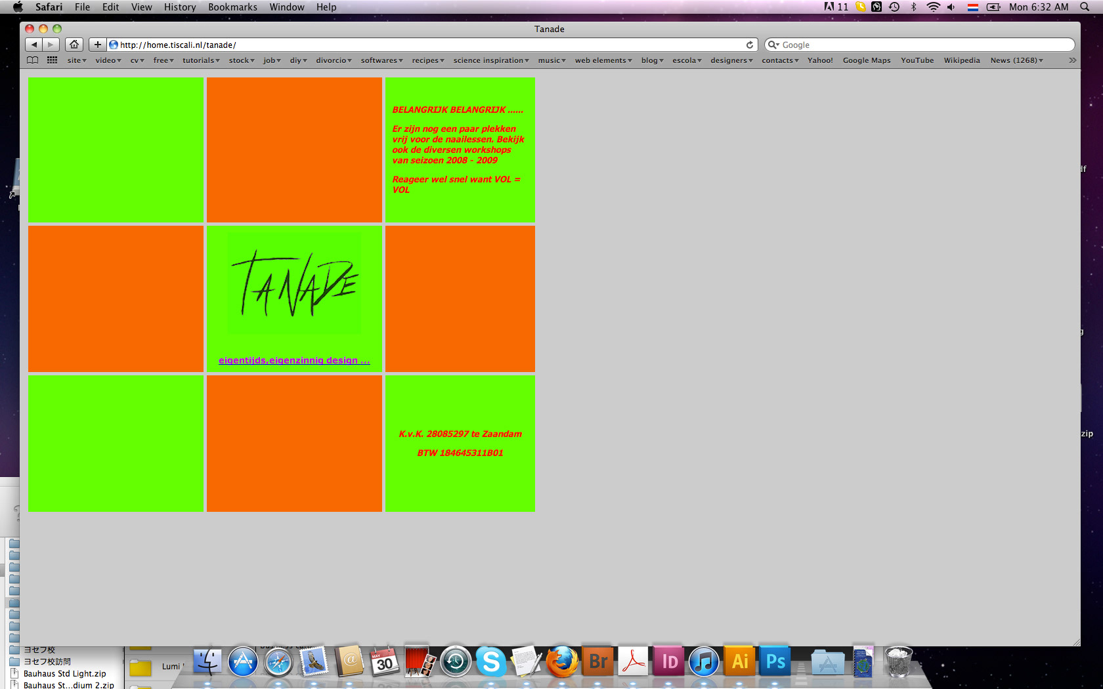Click the Dutch flag input menu
The image size is (1103, 689).
pos(973,7)
